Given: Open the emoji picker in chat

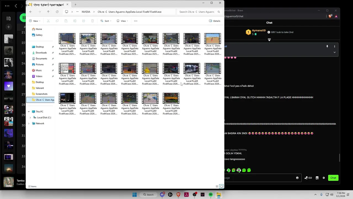Looking at the screenshot, I should [297, 178].
